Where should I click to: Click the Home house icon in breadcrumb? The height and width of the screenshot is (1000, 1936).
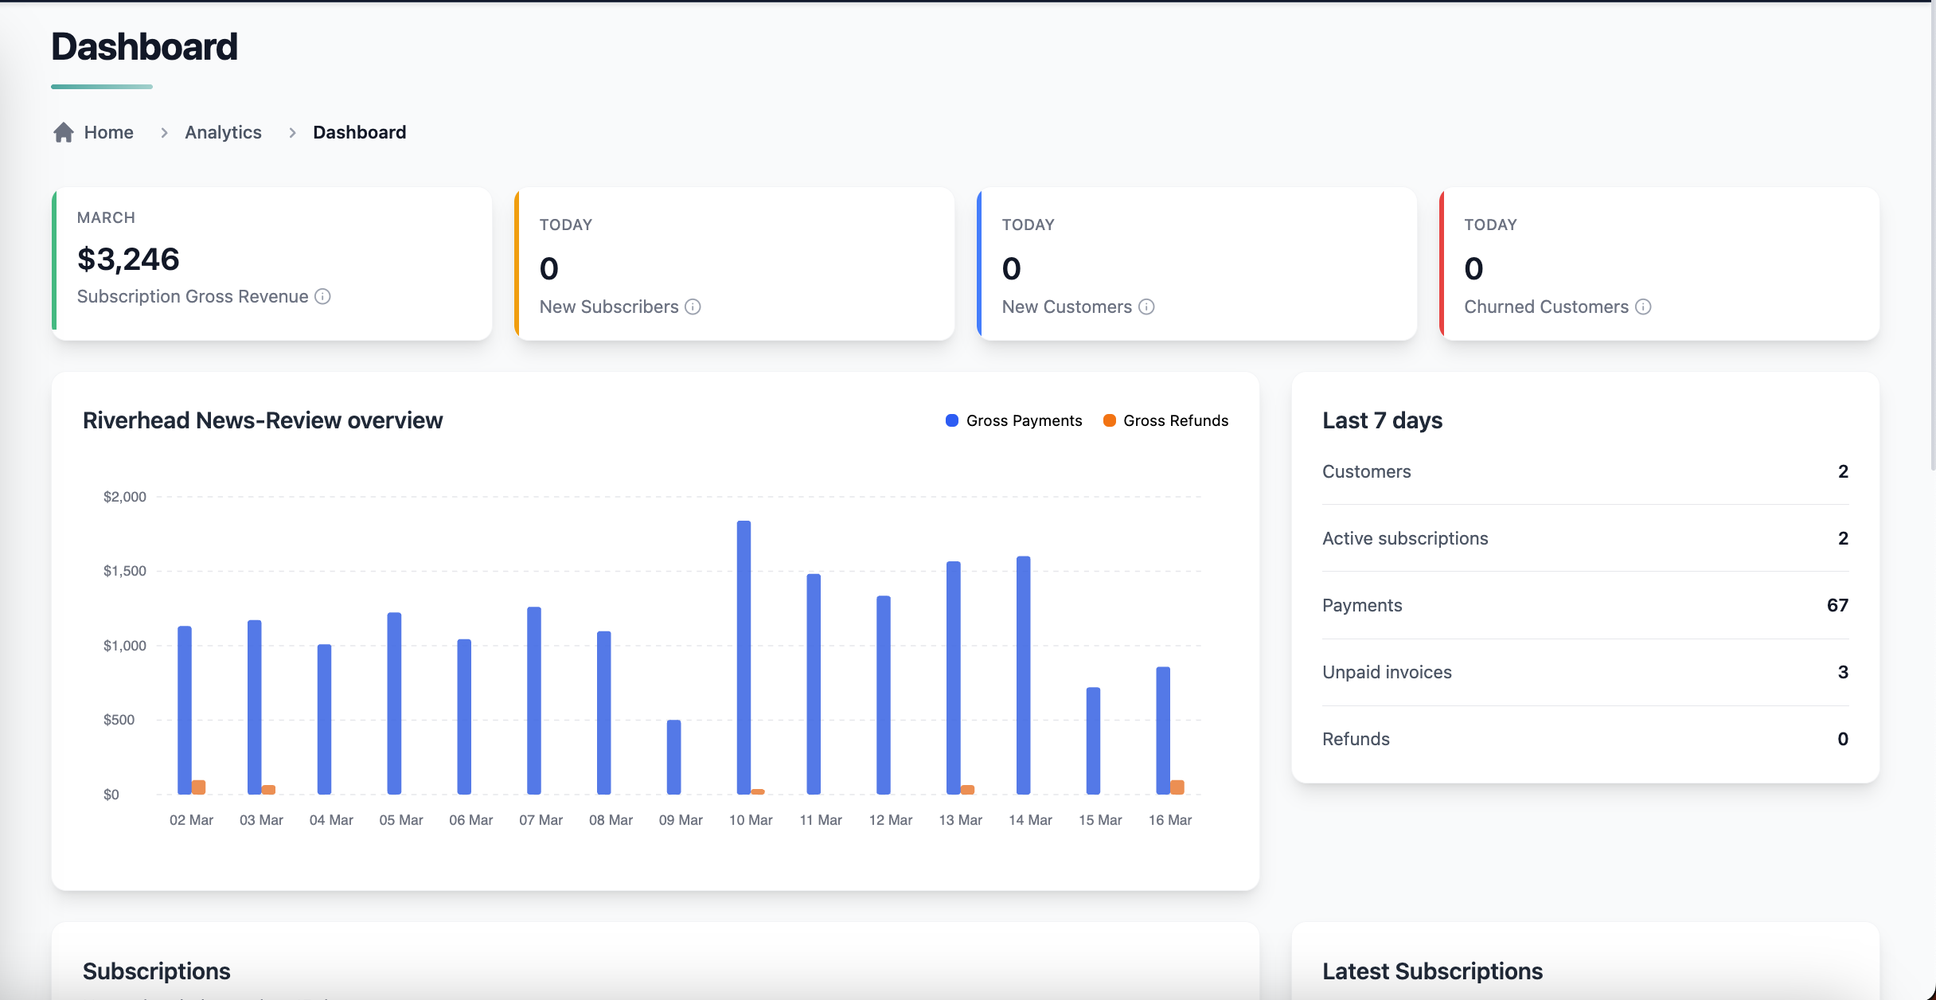coord(64,132)
